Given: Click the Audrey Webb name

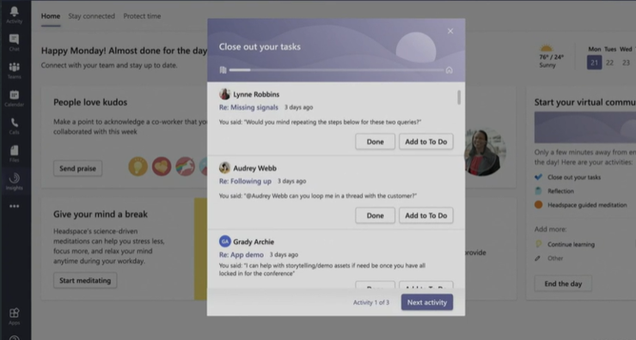Looking at the screenshot, I should pos(254,167).
